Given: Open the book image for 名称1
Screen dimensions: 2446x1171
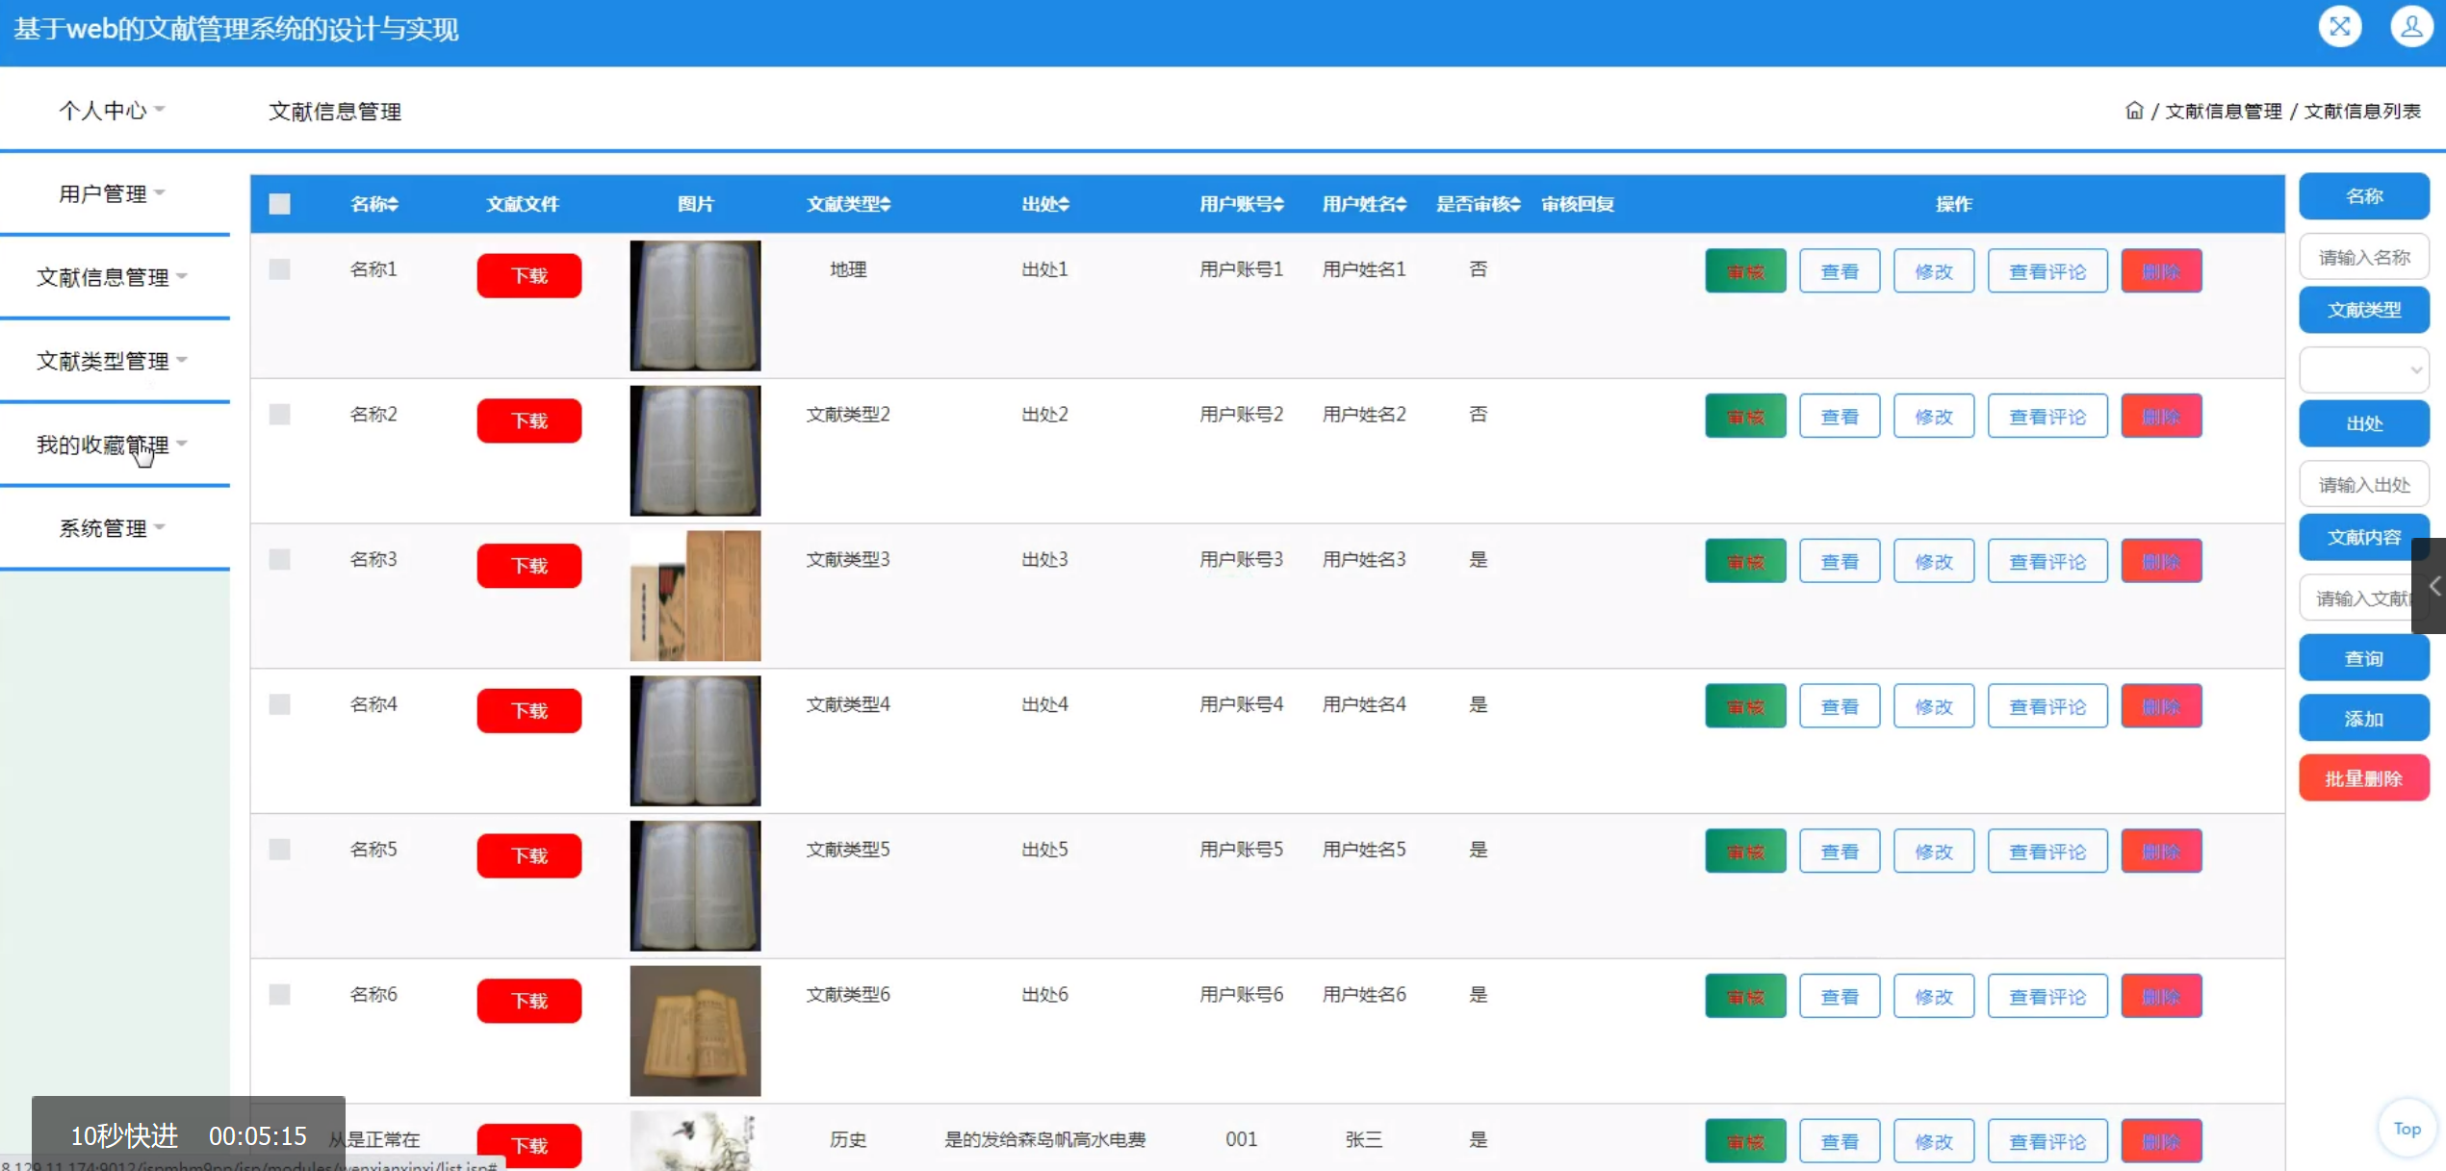Looking at the screenshot, I should [695, 305].
